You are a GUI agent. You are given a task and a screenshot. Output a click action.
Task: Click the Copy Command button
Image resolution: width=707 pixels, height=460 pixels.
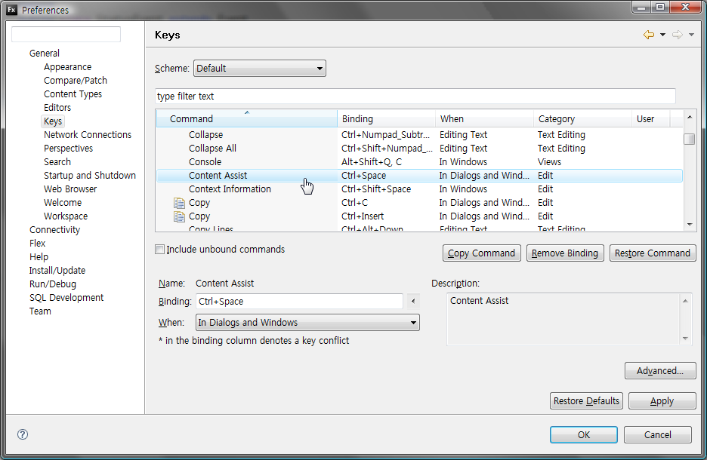(x=482, y=253)
